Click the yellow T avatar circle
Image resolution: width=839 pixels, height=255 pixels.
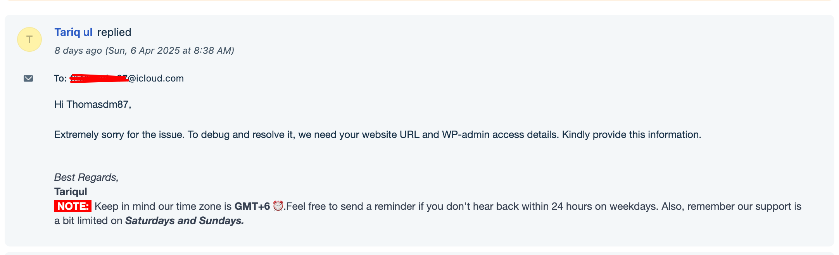pos(29,39)
